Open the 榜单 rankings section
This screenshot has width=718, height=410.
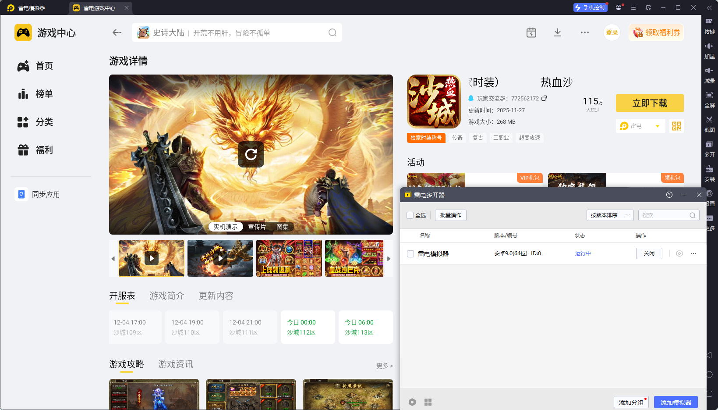(x=44, y=93)
